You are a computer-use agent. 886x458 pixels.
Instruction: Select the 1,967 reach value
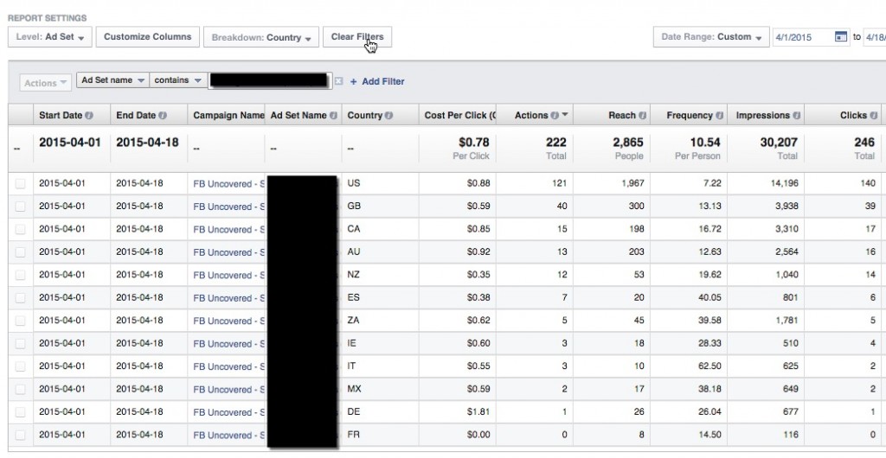pos(632,183)
